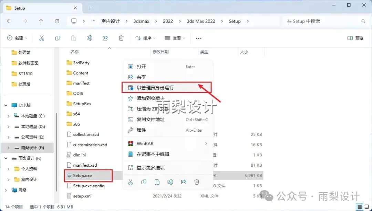Image resolution: width=372 pixels, height=211 pixels.
Task: Switch to details view icon in status bar
Action: 360,207
